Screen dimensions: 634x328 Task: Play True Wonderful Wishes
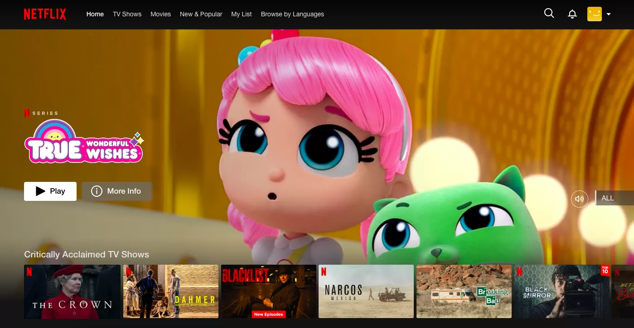pyautogui.click(x=50, y=191)
